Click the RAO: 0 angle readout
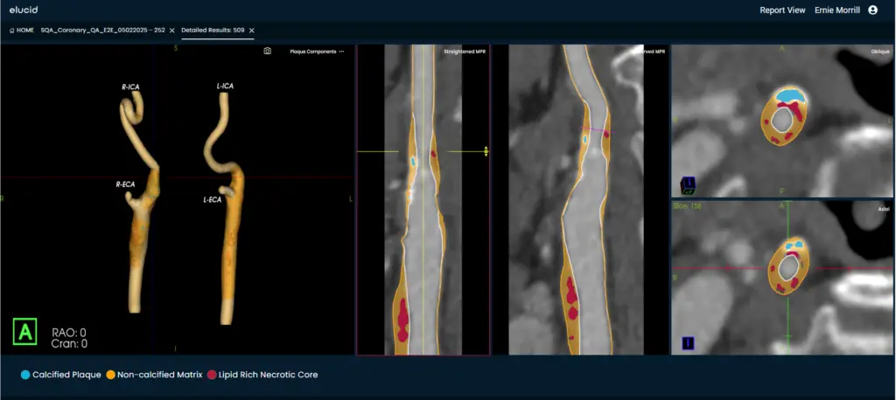Viewport: 896px width, 400px height. [x=69, y=333]
